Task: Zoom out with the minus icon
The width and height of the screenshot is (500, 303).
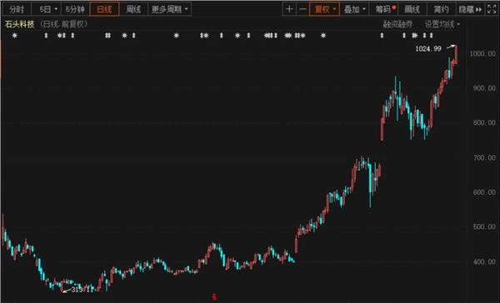Action: point(303,9)
